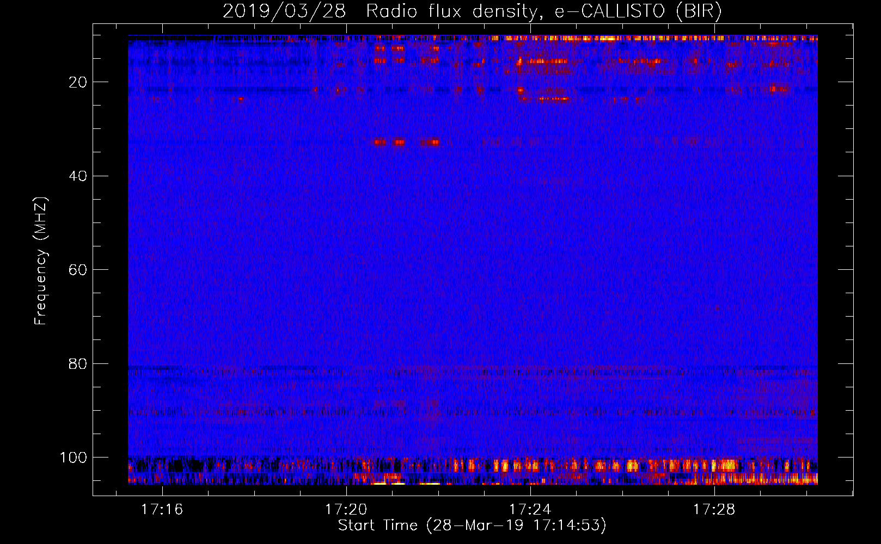The image size is (881, 544).
Task: Click the 40 frequency tick label
Action: [x=78, y=176]
